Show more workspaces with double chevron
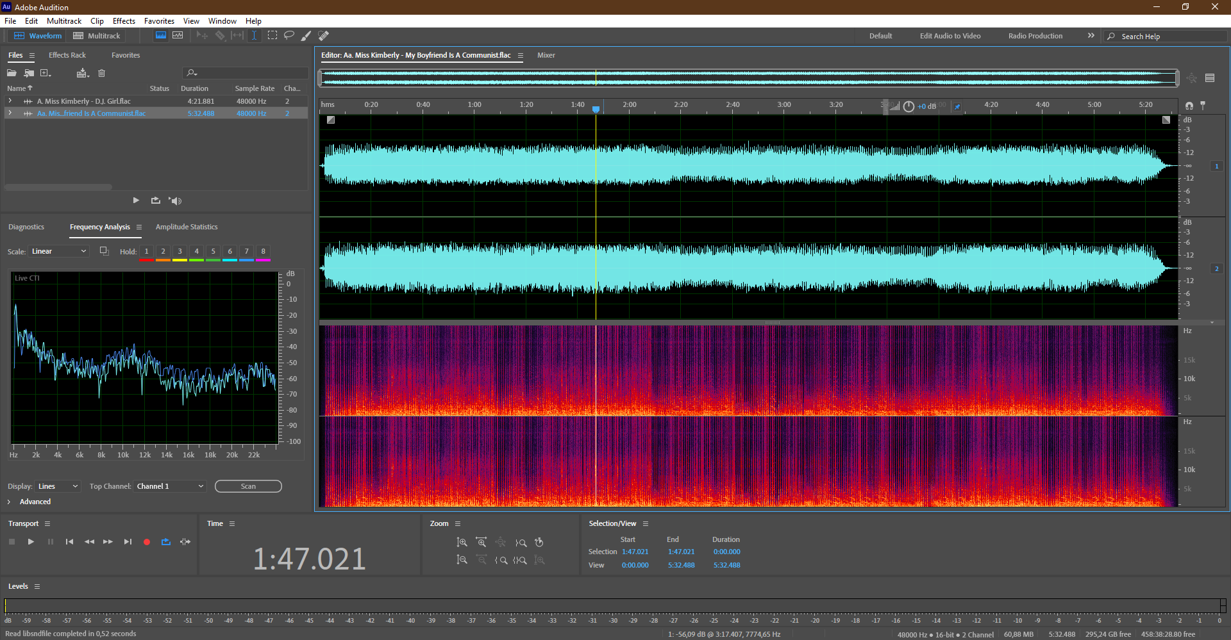The image size is (1231, 640). [1091, 36]
